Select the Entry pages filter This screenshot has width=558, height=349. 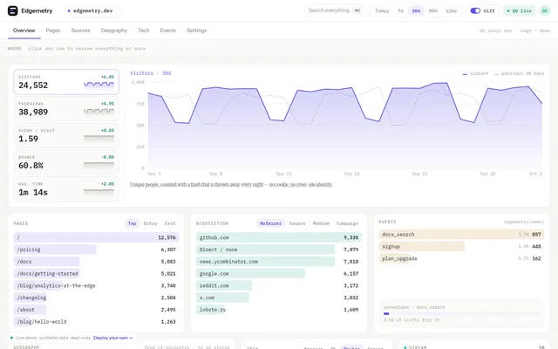pyautogui.click(x=150, y=223)
